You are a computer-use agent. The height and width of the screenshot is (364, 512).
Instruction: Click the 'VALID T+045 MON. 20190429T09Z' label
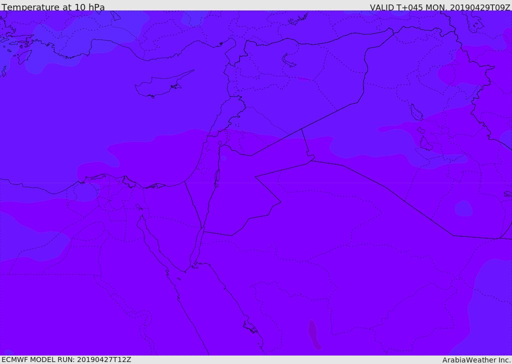click(440, 7)
